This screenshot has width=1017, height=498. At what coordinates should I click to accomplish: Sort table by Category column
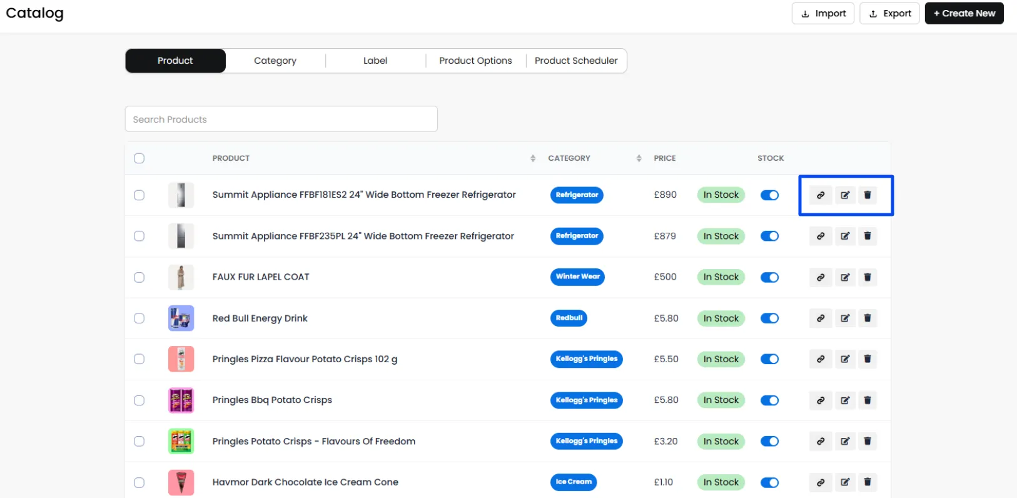point(639,158)
